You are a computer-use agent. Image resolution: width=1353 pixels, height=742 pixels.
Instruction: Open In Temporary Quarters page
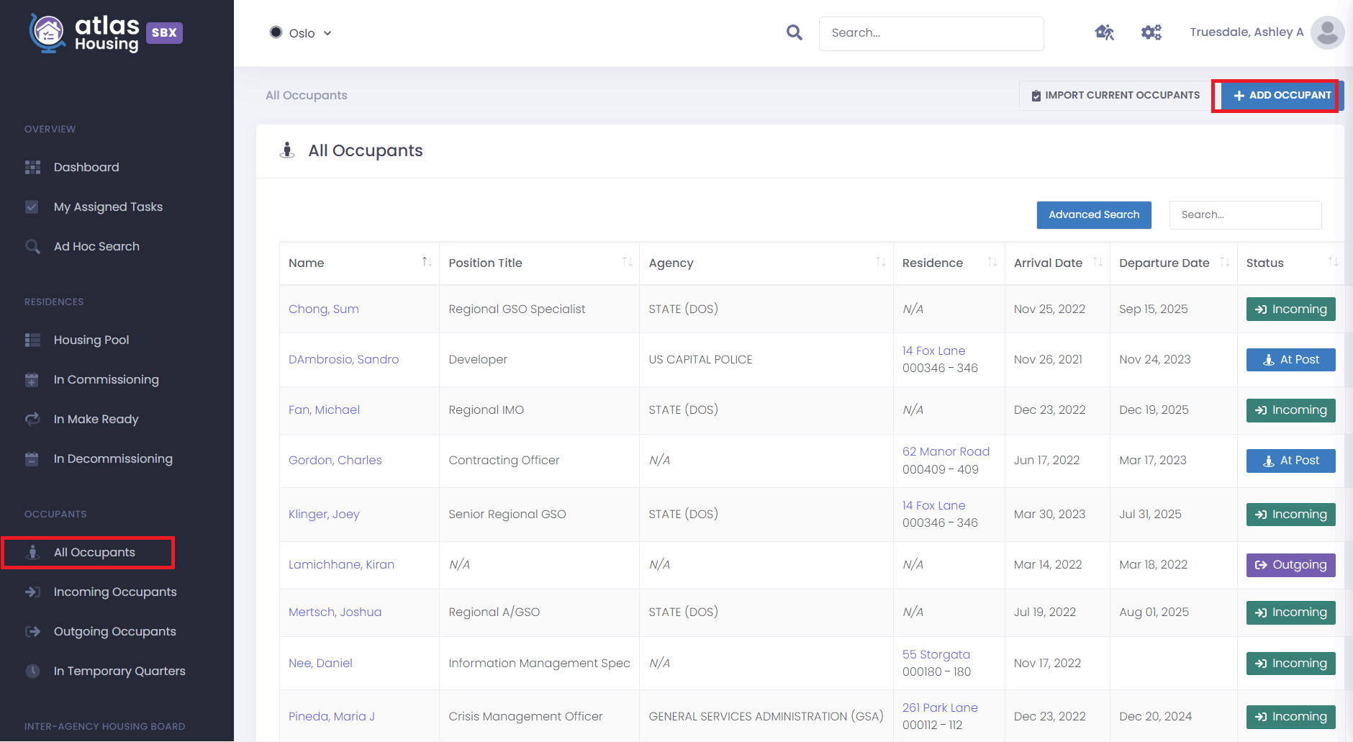(119, 671)
